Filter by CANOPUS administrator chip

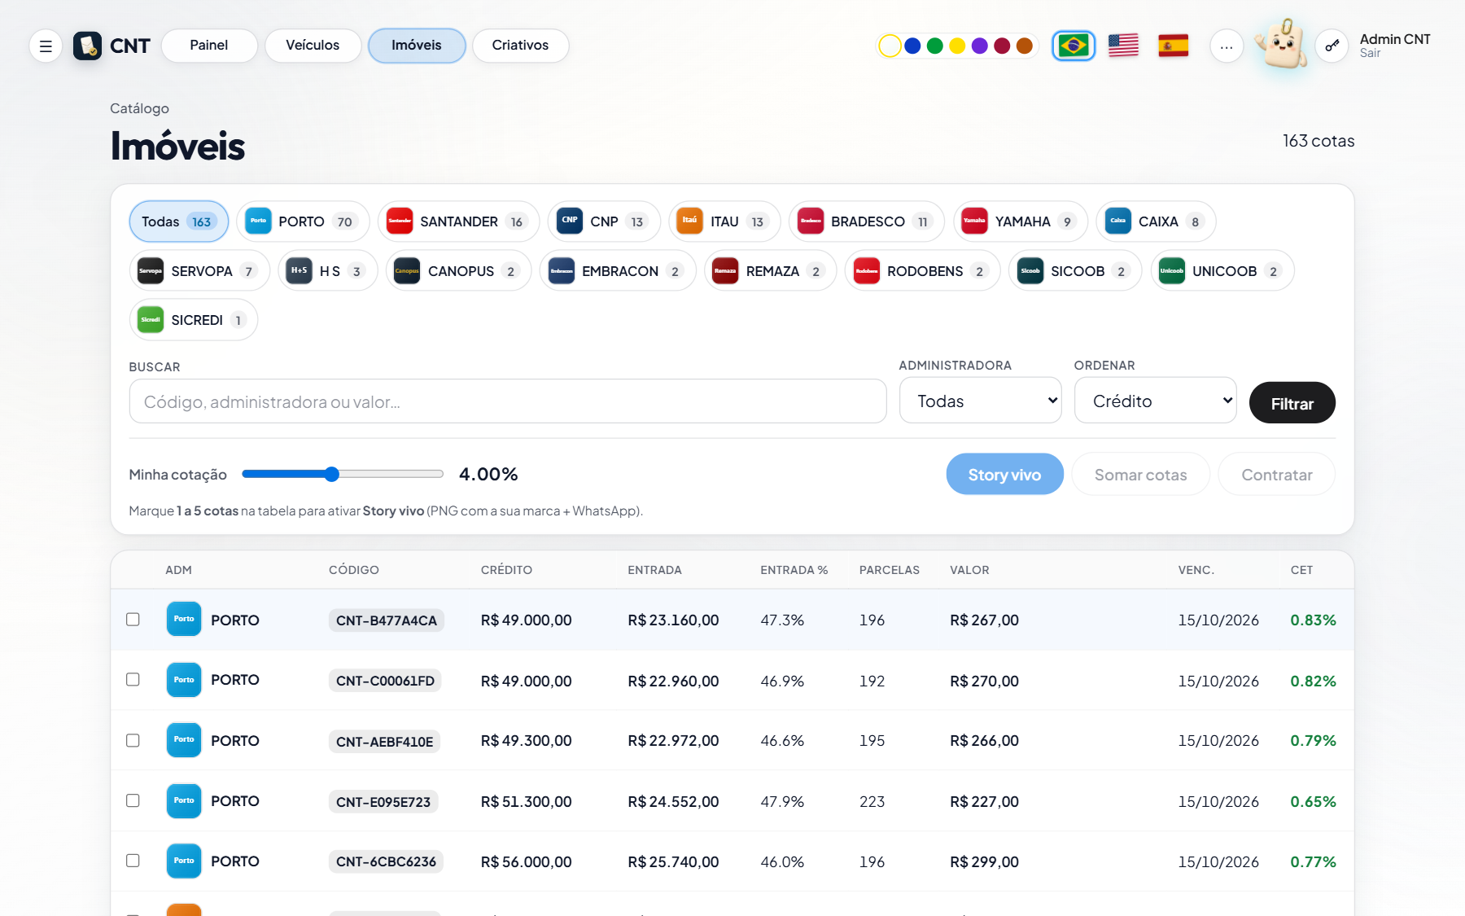coord(459,271)
